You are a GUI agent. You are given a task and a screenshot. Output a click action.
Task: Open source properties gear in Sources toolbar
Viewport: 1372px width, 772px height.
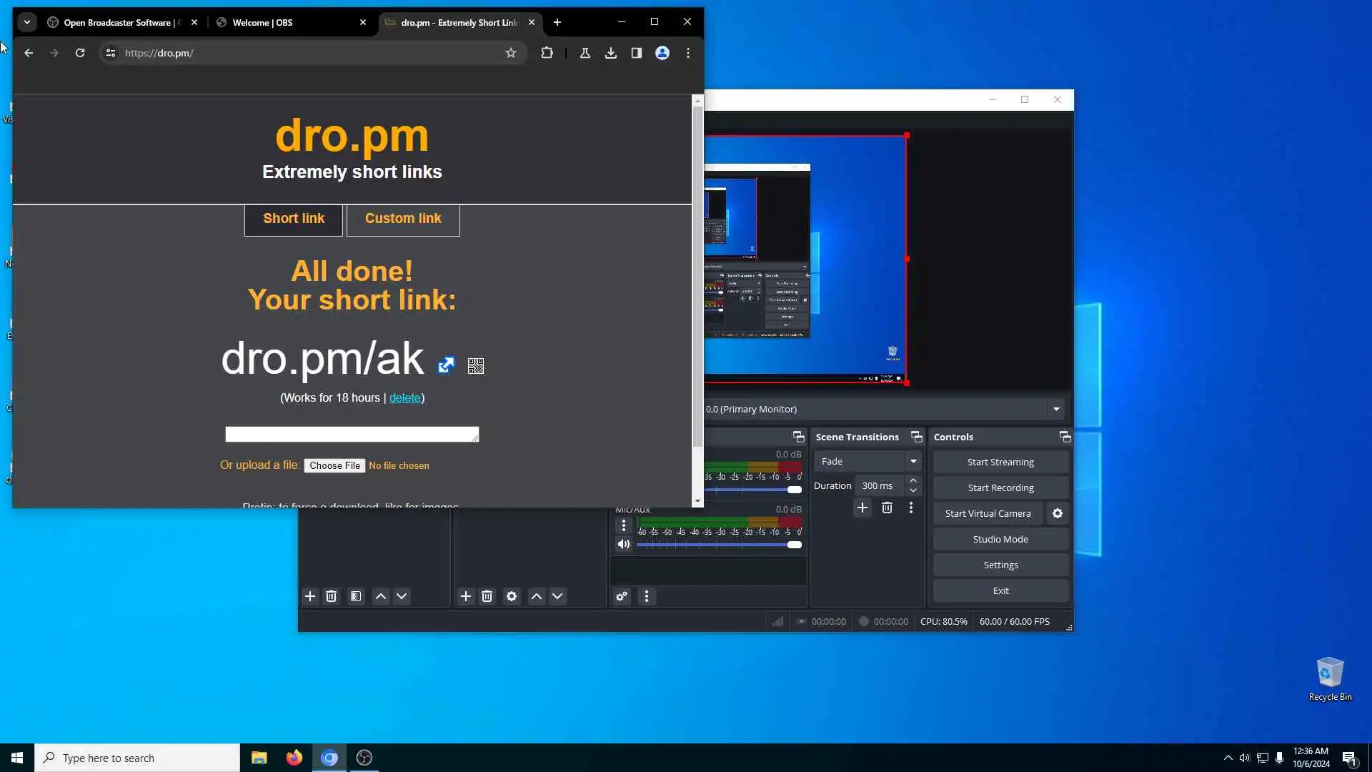pyautogui.click(x=512, y=596)
